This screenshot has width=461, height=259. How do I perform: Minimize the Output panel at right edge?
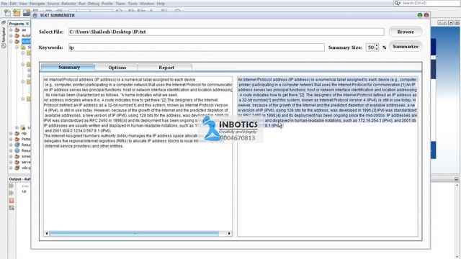[456, 178]
